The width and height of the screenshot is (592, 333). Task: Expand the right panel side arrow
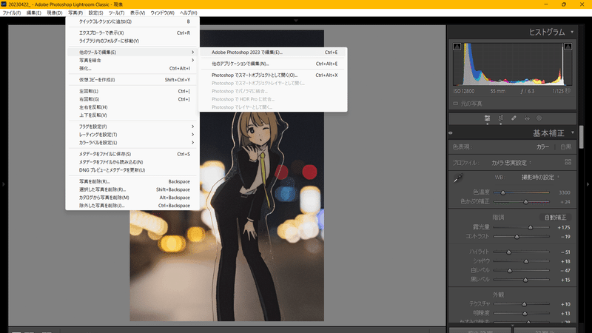tap(588, 184)
